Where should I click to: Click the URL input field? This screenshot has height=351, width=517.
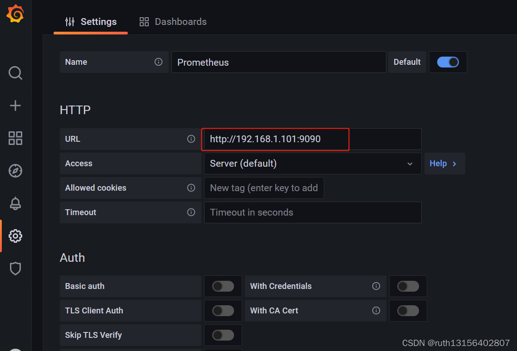click(x=312, y=139)
